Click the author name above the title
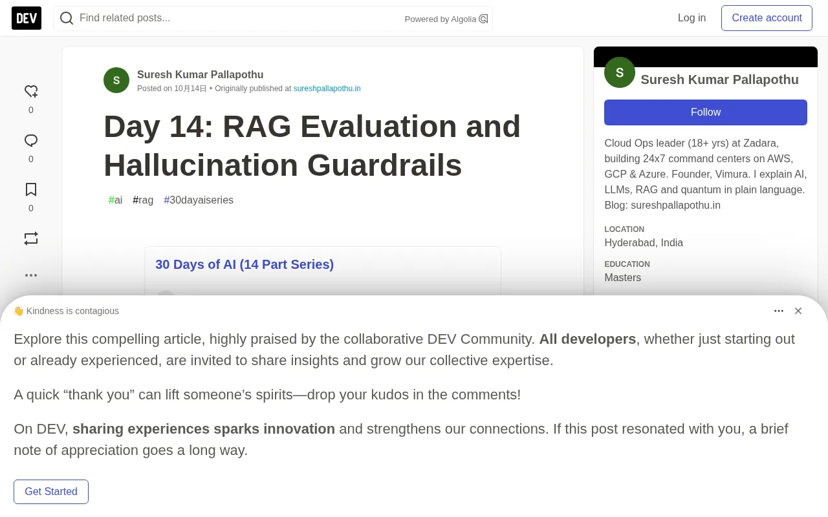 (201, 74)
